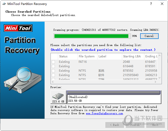168x131 pixels.
Task: Select the FAT16 file system cell
Action: (x=83, y=62)
